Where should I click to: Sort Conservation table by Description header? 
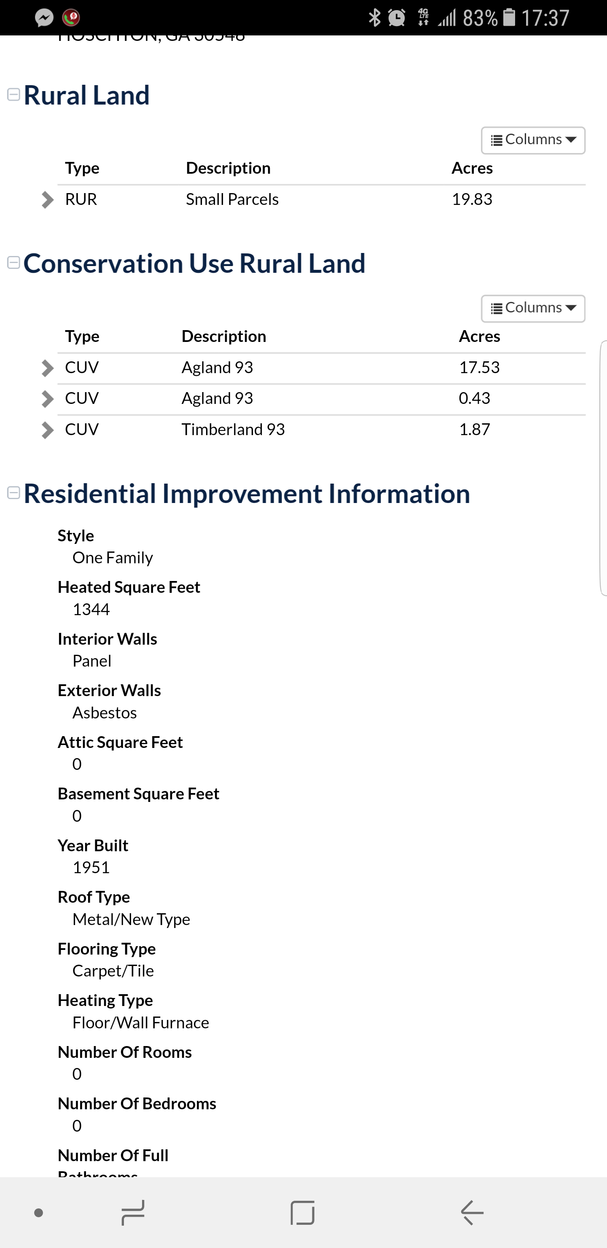[224, 336]
